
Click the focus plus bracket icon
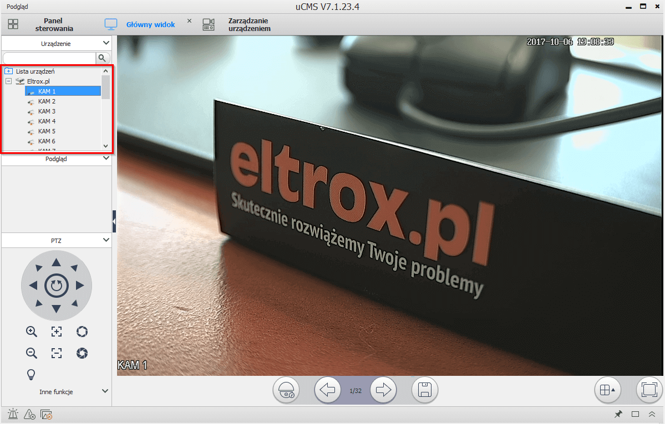[57, 332]
